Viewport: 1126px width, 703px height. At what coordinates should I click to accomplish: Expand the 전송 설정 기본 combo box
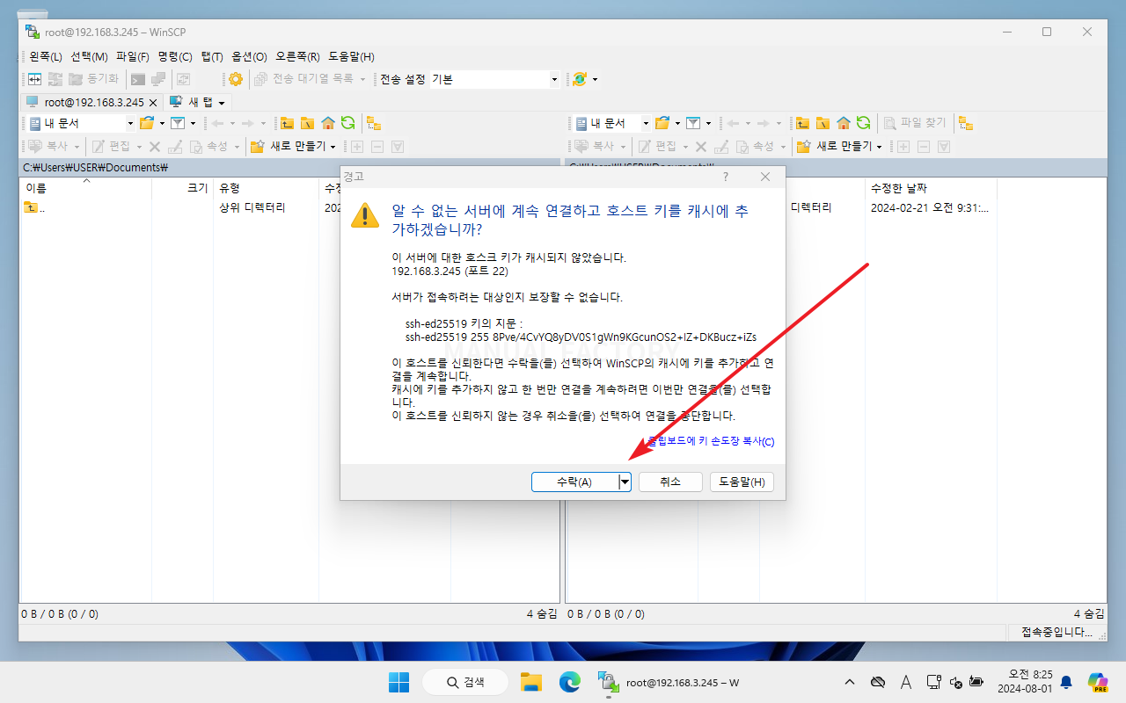[x=555, y=79]
